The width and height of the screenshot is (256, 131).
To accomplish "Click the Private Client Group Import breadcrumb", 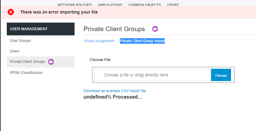I will tap(142, 41).
